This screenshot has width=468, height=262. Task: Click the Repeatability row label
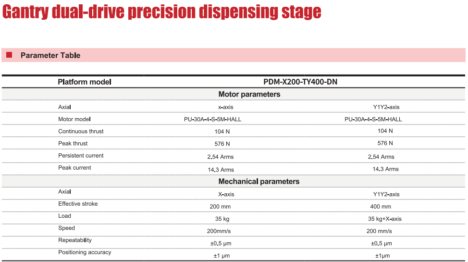coord(75,240)
